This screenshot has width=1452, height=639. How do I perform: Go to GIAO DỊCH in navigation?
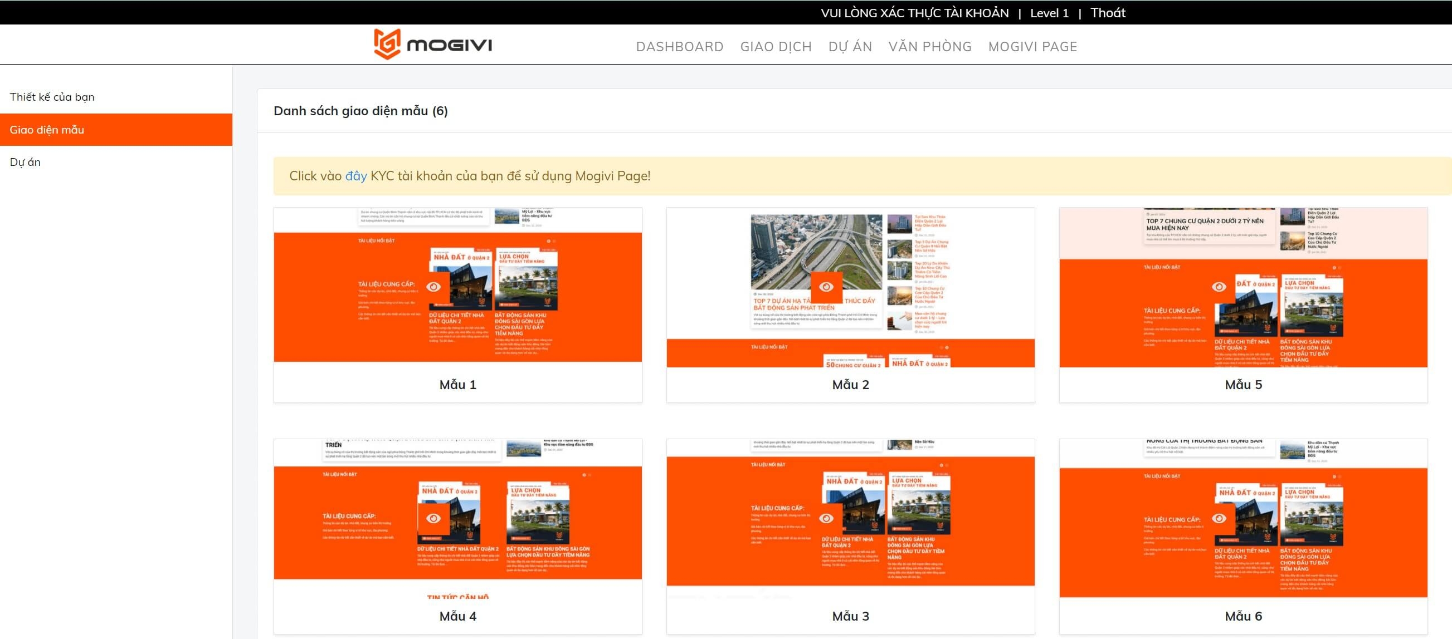pyautogui.click(x=776, y=47)
